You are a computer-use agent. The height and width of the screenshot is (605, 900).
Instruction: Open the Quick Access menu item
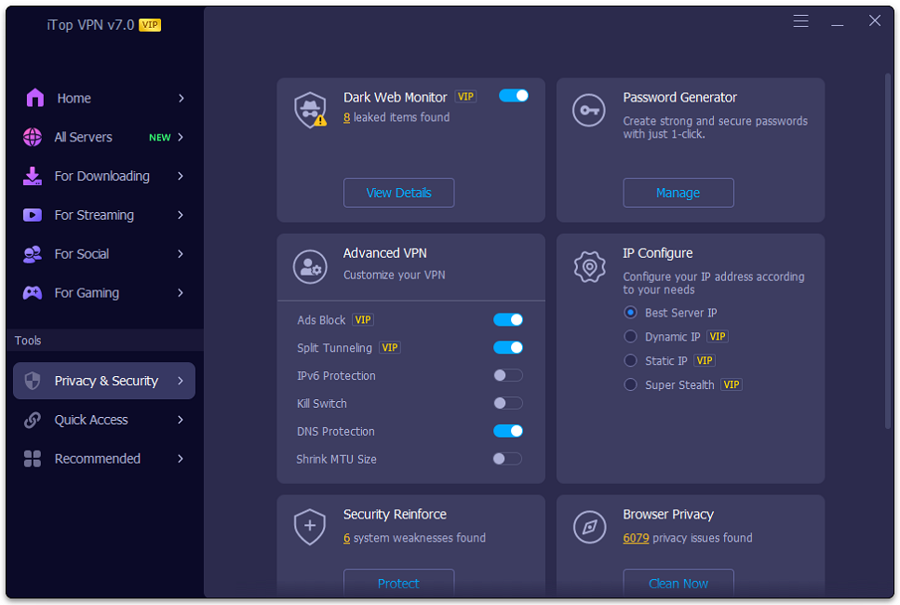point(104,420)
